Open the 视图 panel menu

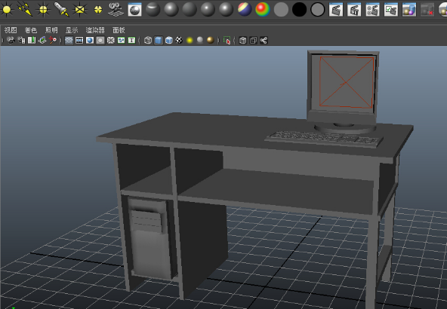click(x=11, y=30)
